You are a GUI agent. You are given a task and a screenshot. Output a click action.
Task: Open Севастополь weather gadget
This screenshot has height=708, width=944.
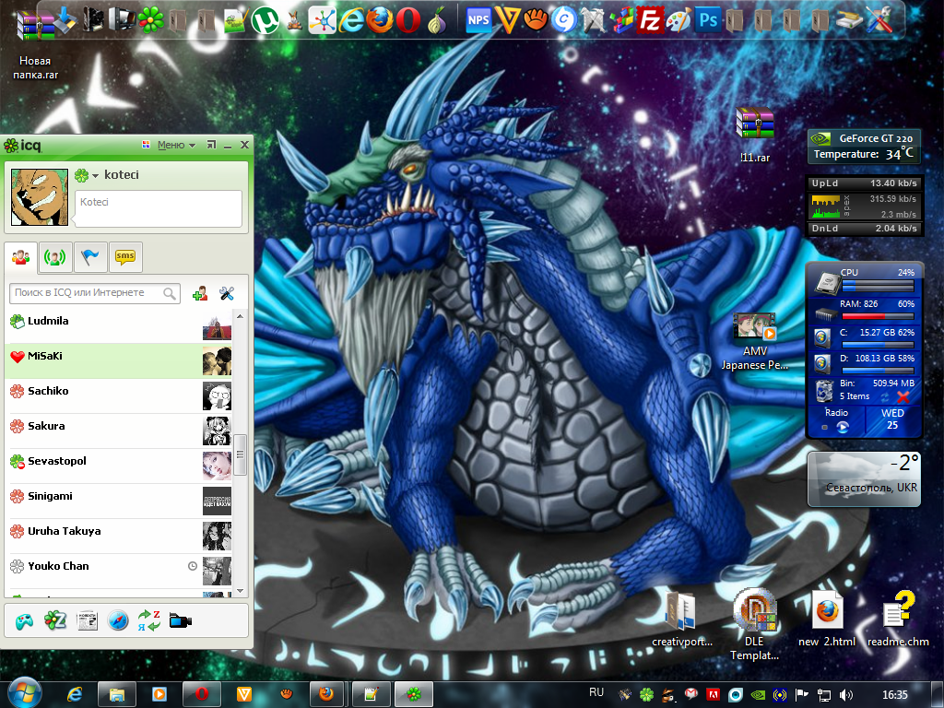pos(864,478)
